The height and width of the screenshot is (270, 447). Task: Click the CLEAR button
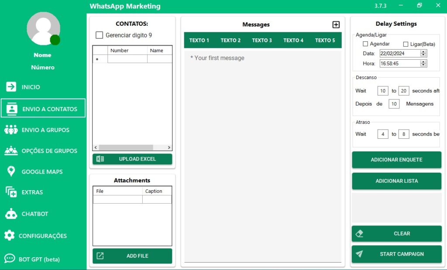[396, 233]
